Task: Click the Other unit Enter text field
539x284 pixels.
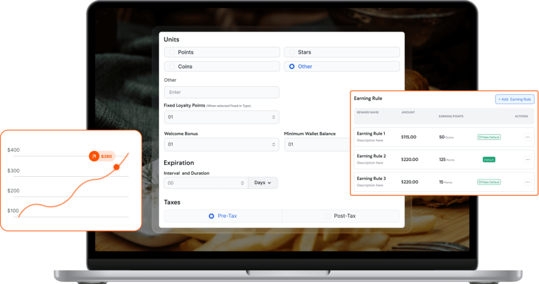Action: [222, 92]
